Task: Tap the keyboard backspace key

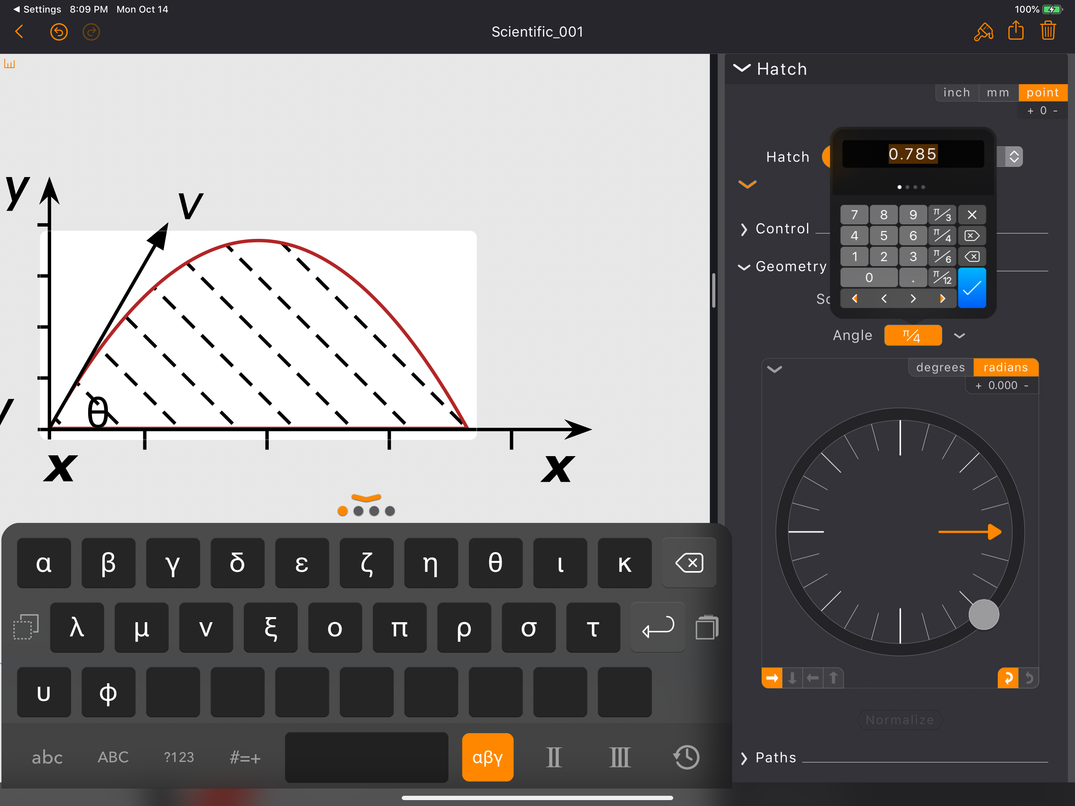Action: 689,563
